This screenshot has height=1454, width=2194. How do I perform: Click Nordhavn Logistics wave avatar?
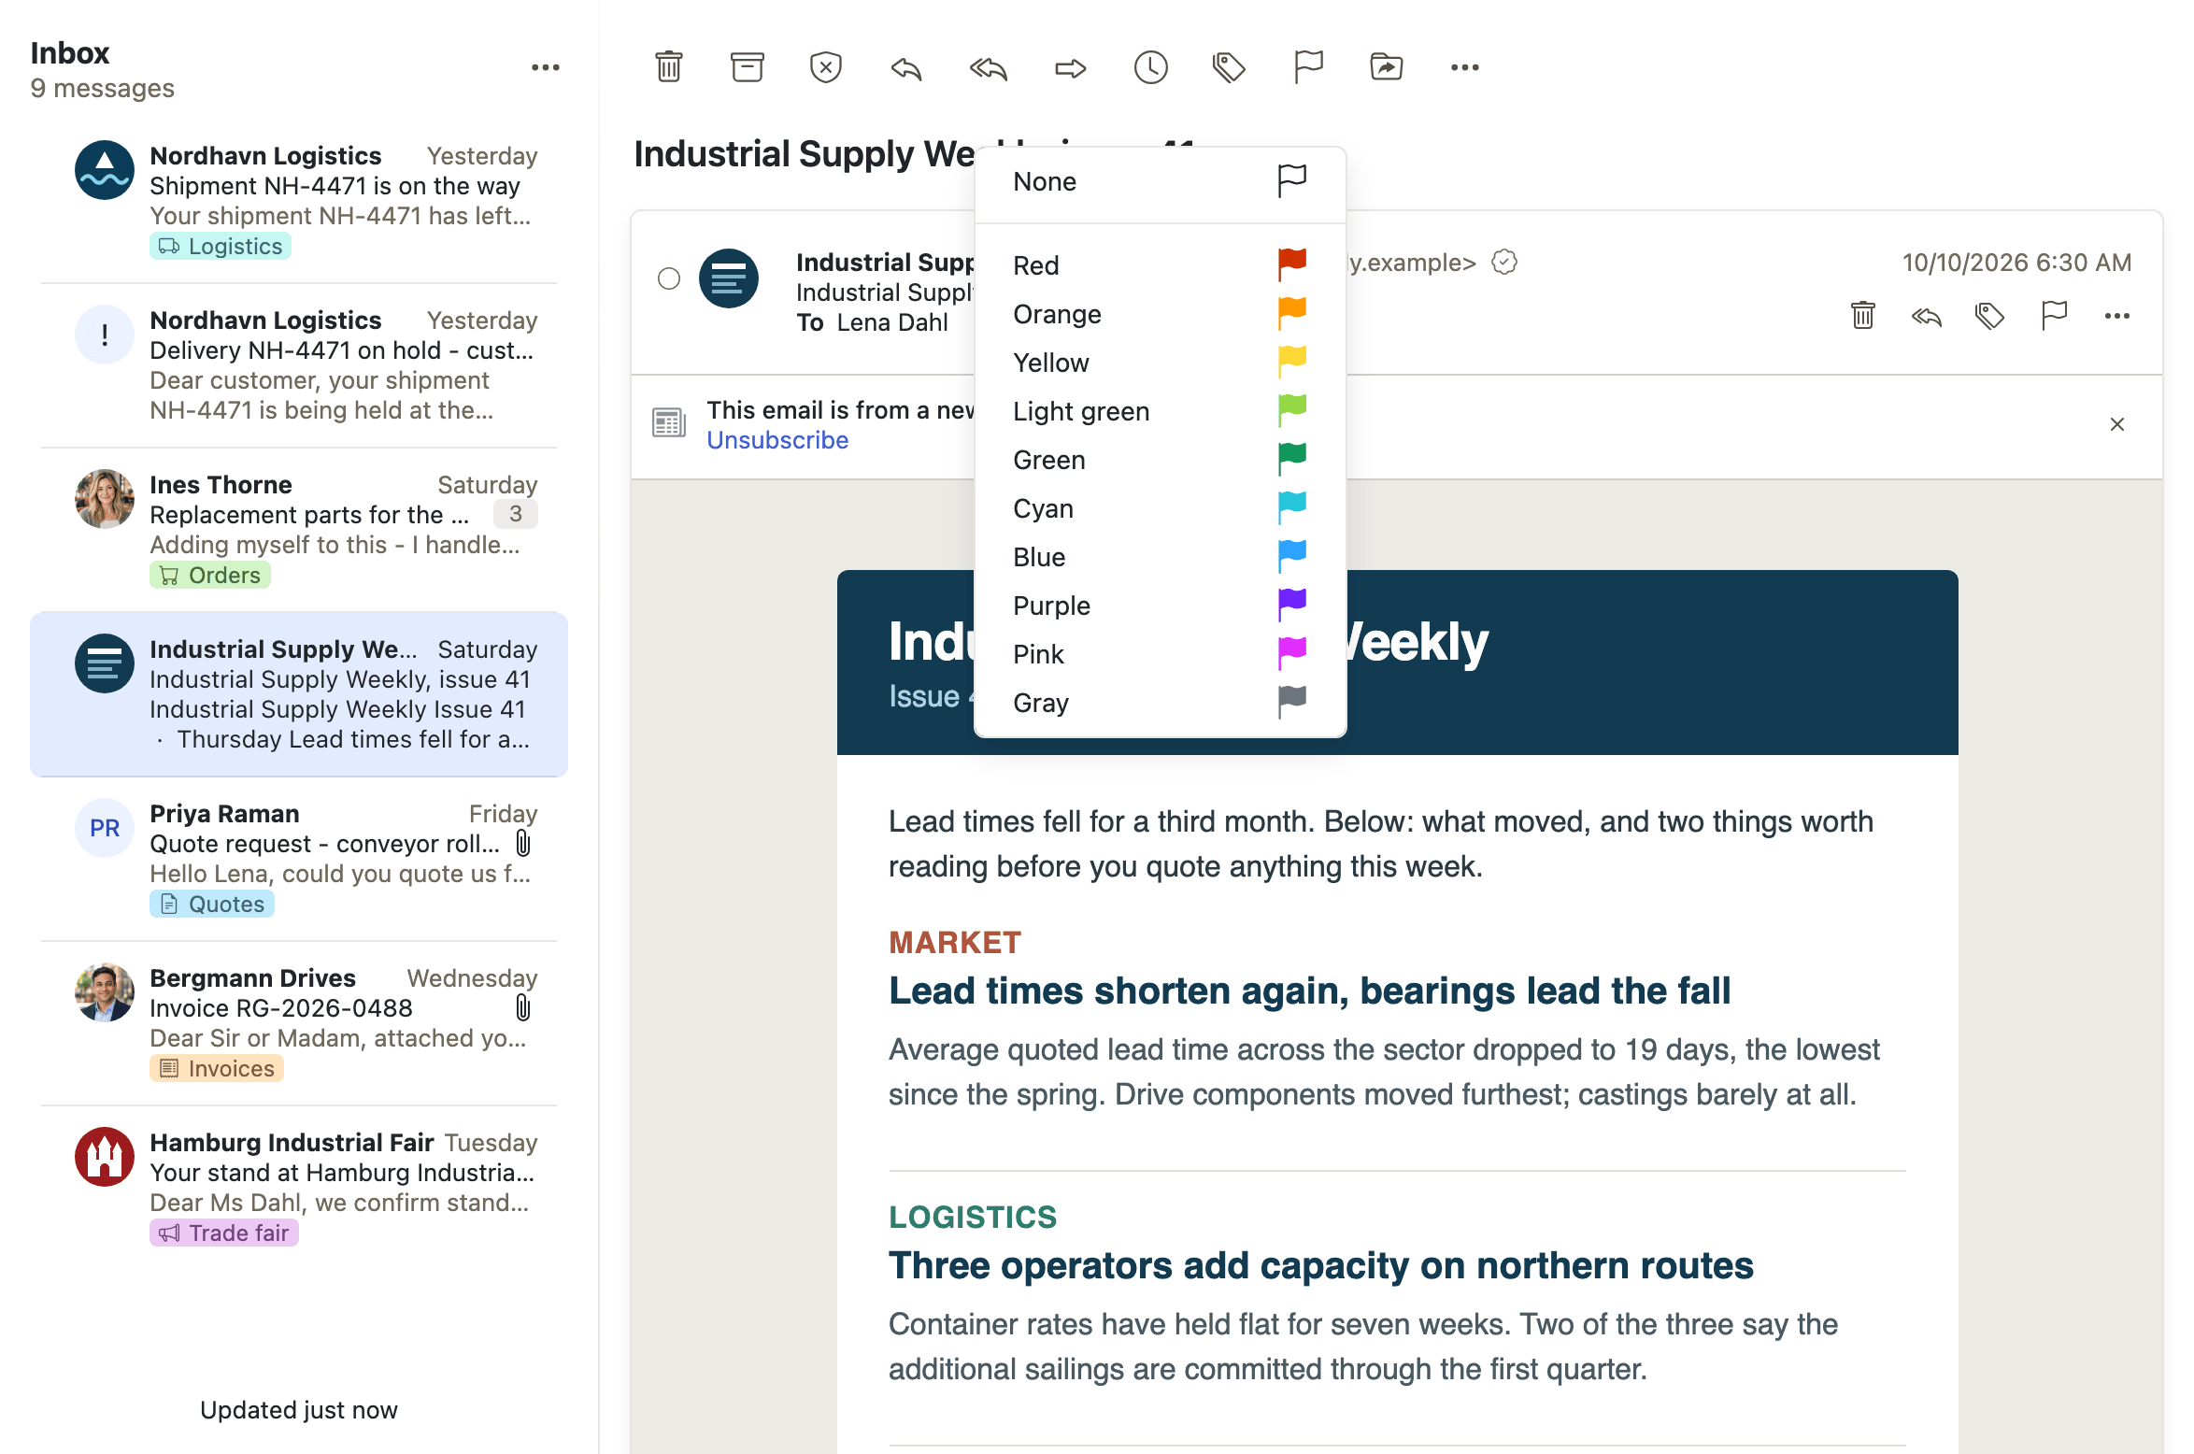tap(105, 170)
